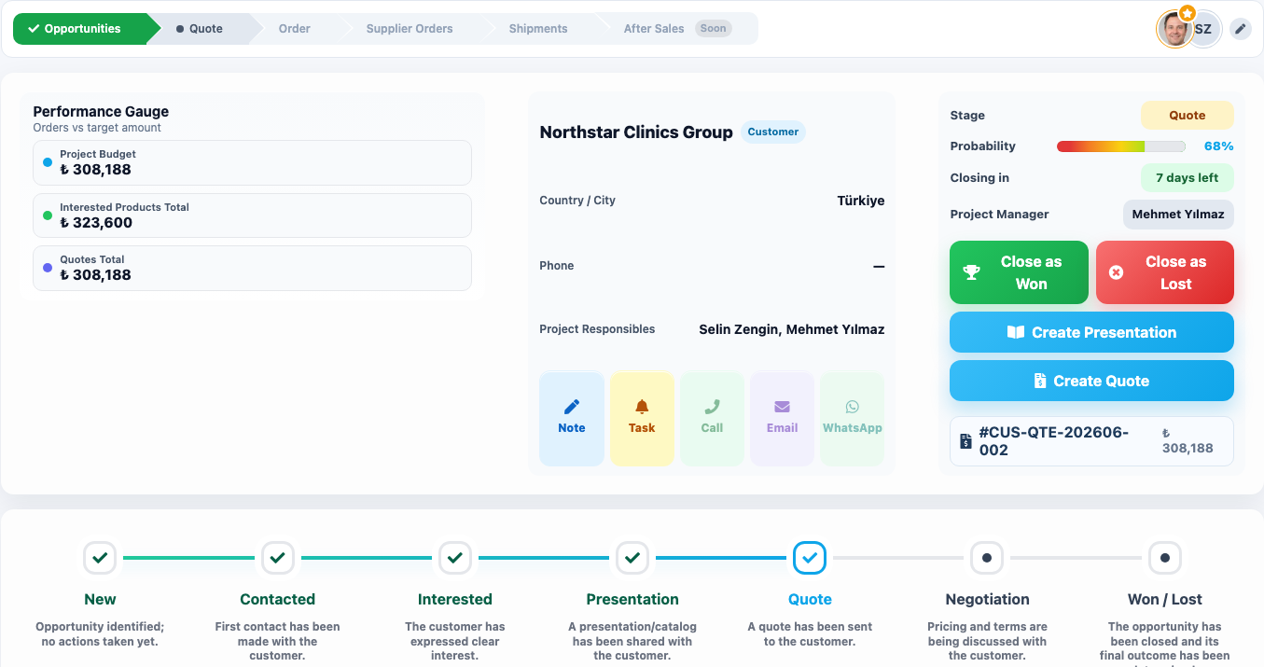This screenshot has height=667, width=1264.
Task: Click the Project Budget ₺ 308,188 card
Action: pos(252,163)
